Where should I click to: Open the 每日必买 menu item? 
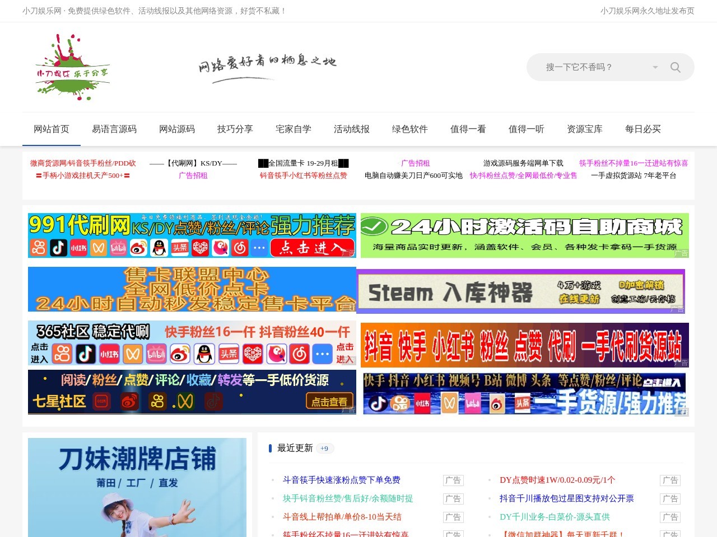643,129
